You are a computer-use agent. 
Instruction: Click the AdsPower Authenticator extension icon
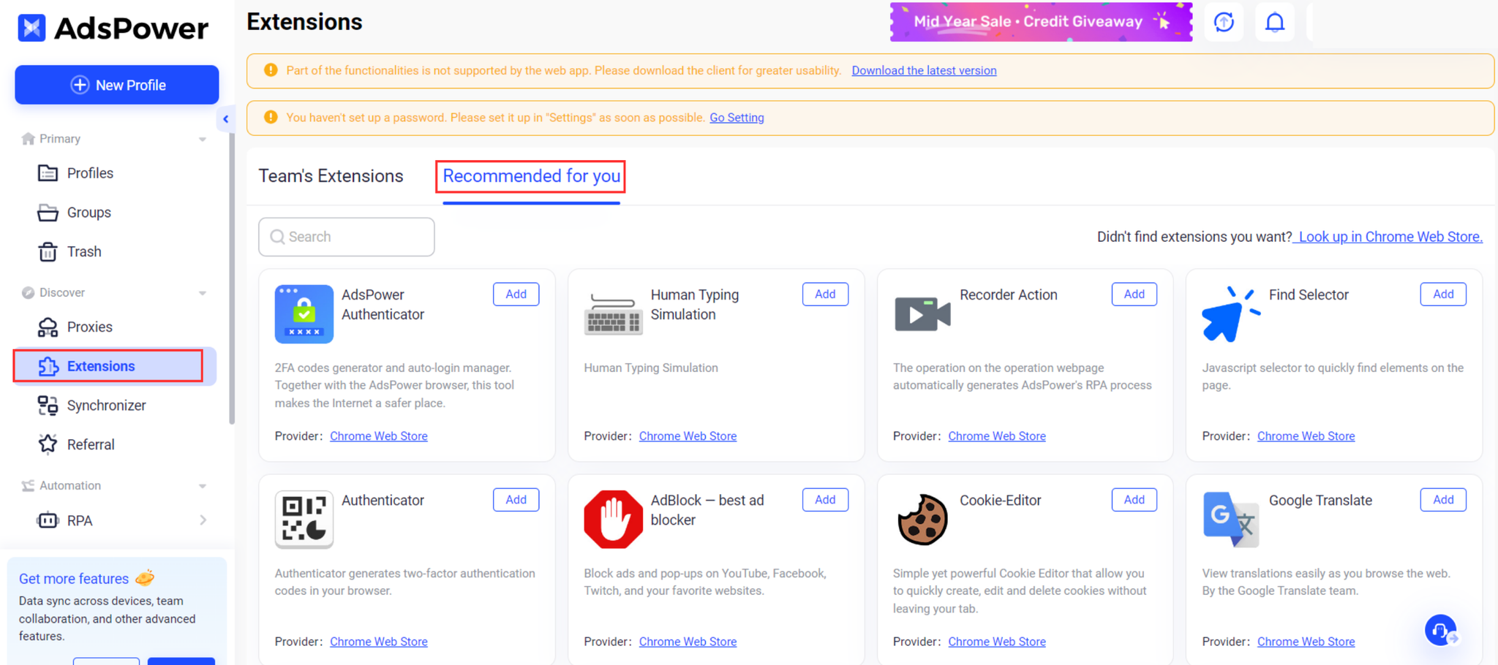click(x=304, y=314)
